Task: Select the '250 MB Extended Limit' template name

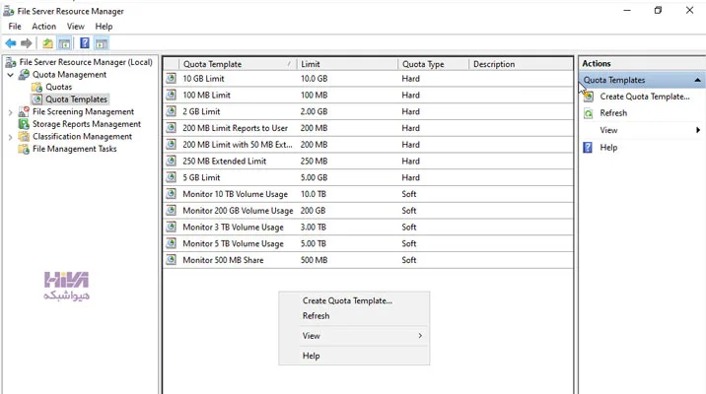Action: point(224,161)
